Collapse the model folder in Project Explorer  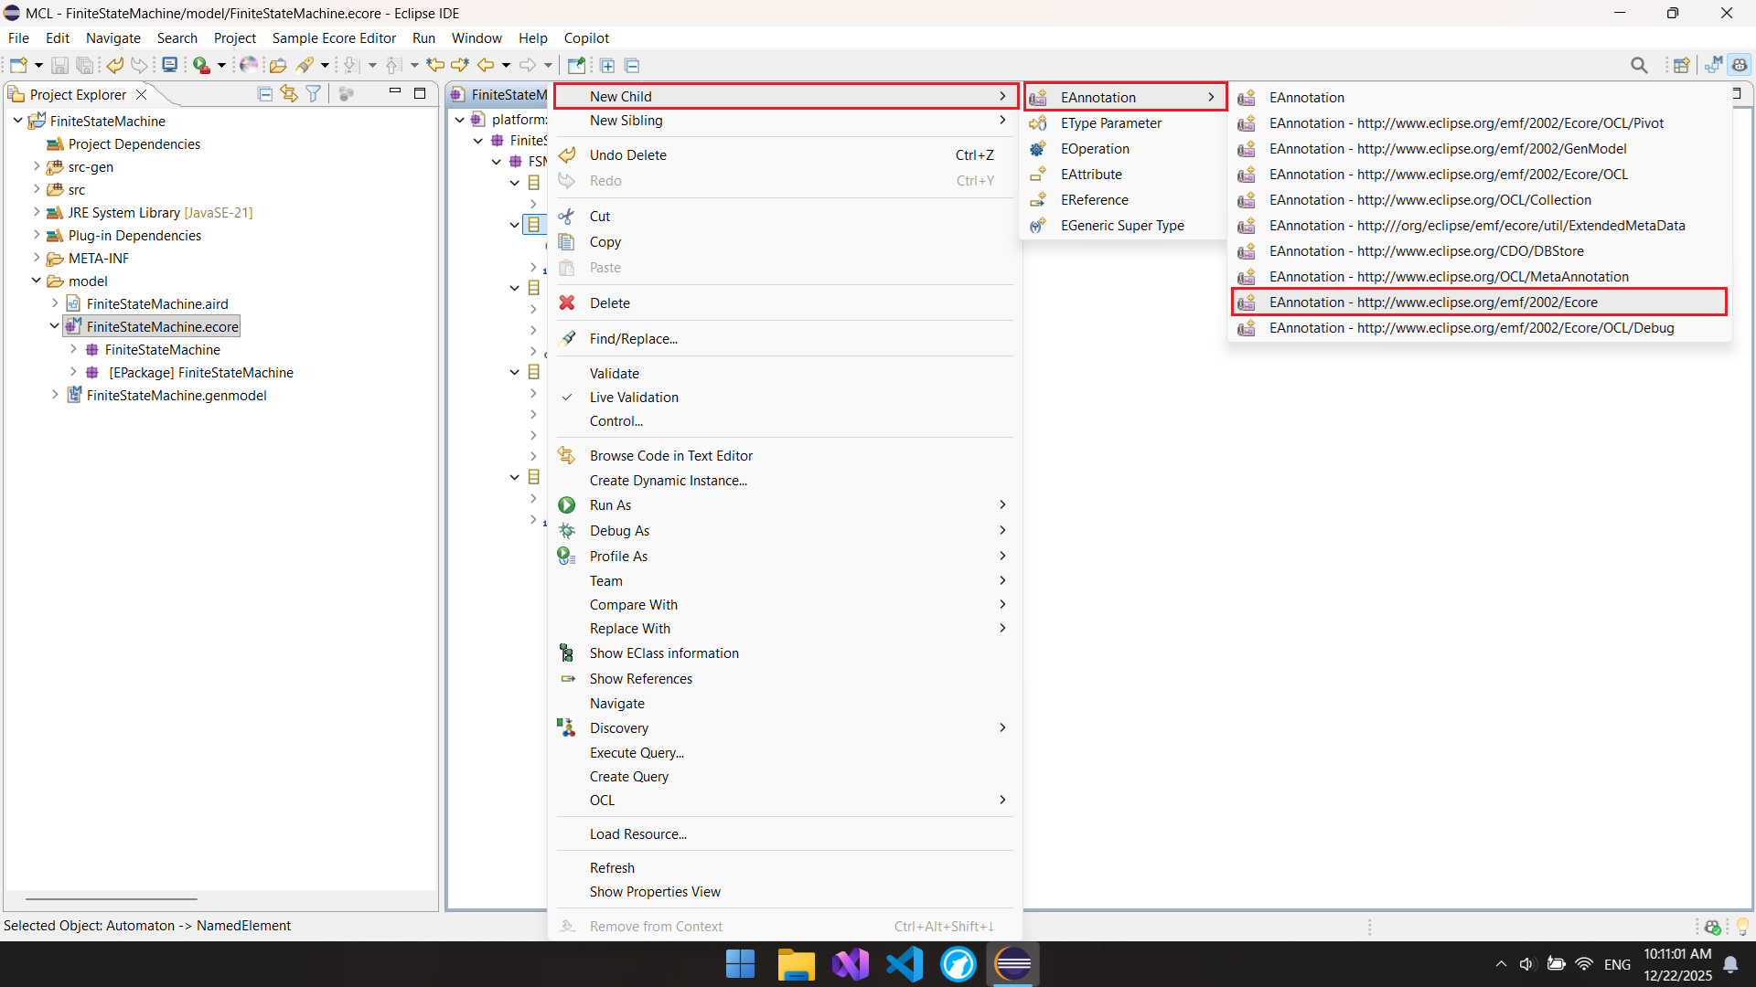click(x=37, y=281)
